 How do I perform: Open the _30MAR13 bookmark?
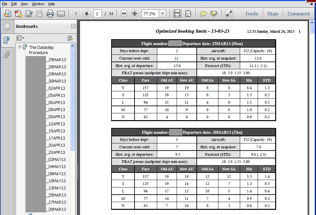56,81
